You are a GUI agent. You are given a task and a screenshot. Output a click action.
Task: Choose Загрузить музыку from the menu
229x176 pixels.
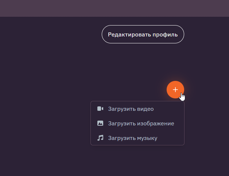(x=132, y=138)
